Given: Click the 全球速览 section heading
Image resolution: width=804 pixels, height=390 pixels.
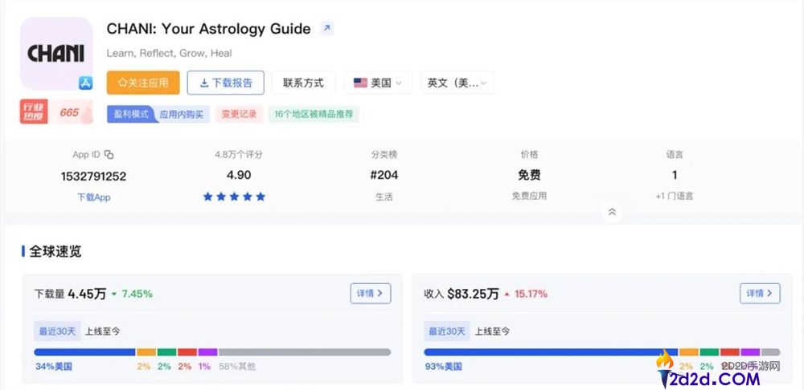Looking at the screenshot, I should [55, 251].
